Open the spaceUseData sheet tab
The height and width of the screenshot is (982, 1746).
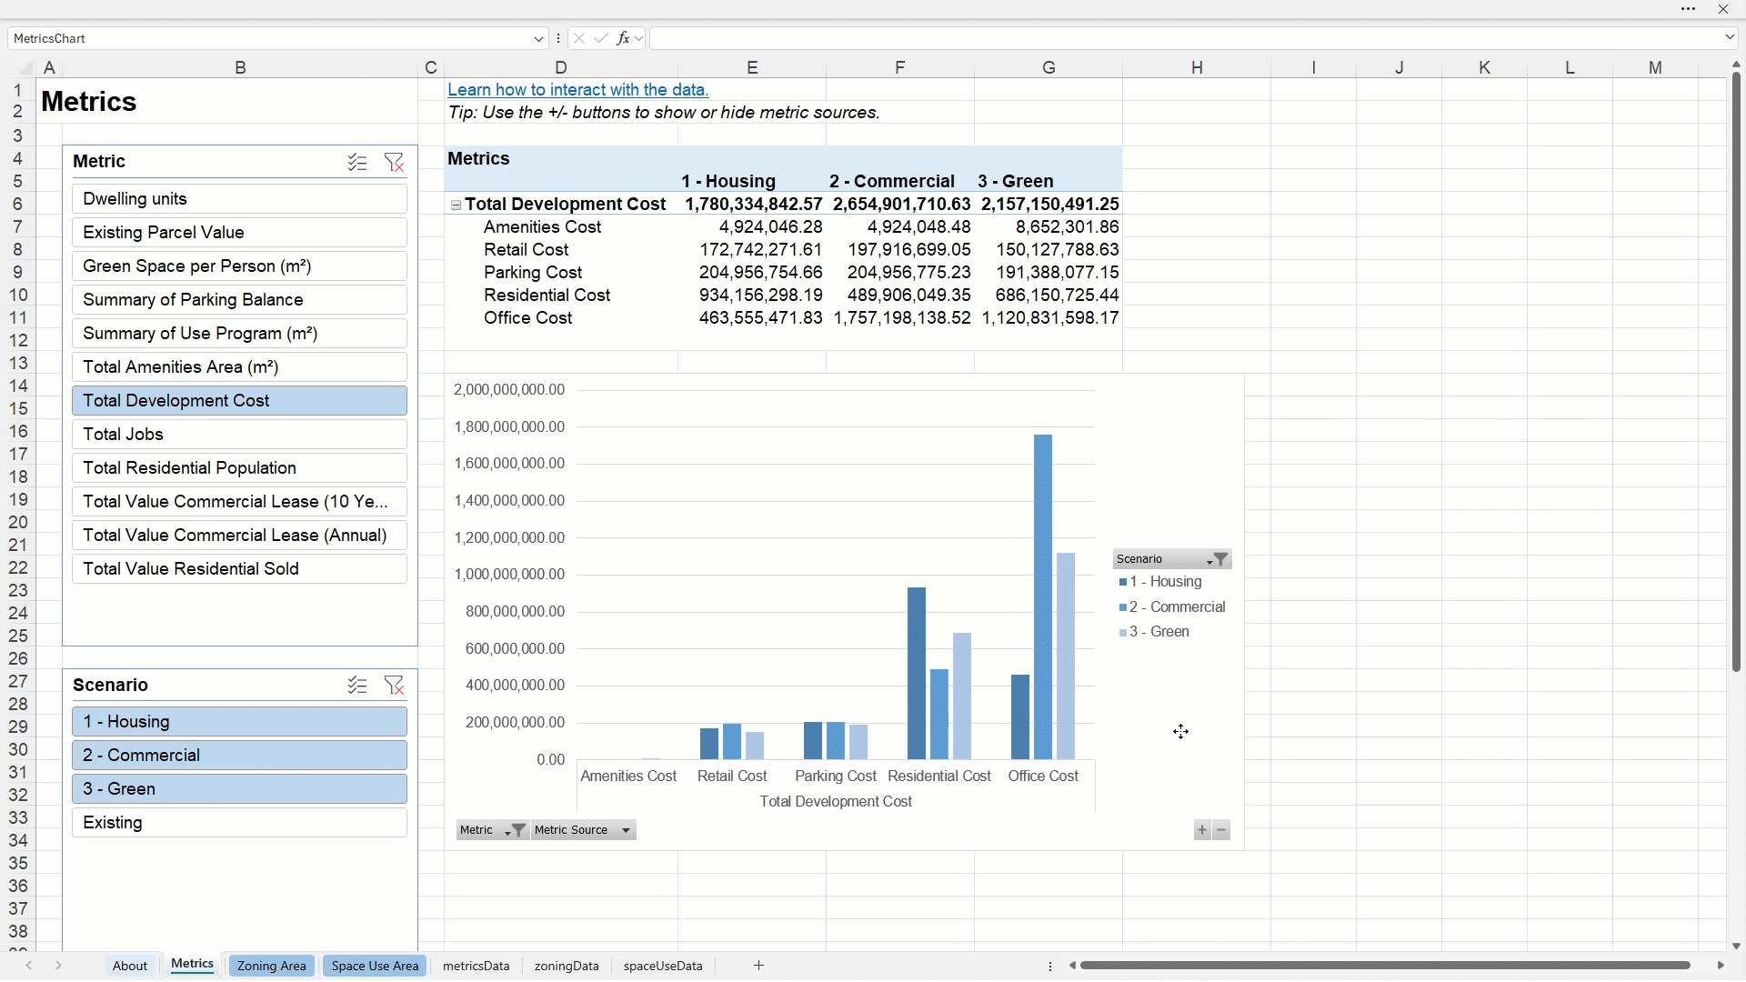[664, 967]
